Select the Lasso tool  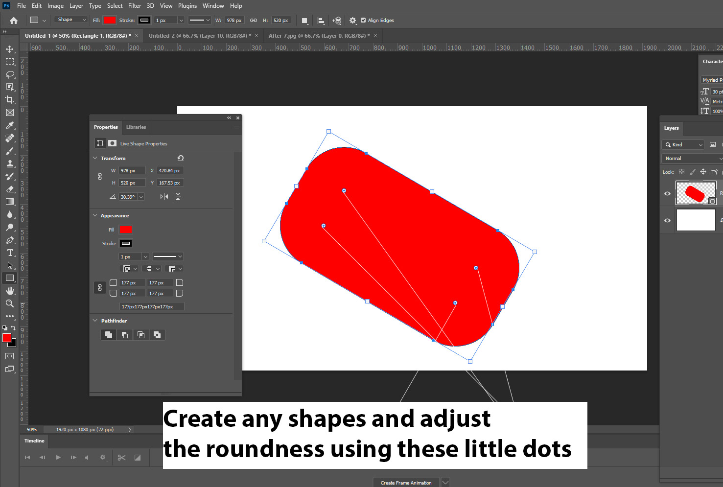click(x=9, y=74)
